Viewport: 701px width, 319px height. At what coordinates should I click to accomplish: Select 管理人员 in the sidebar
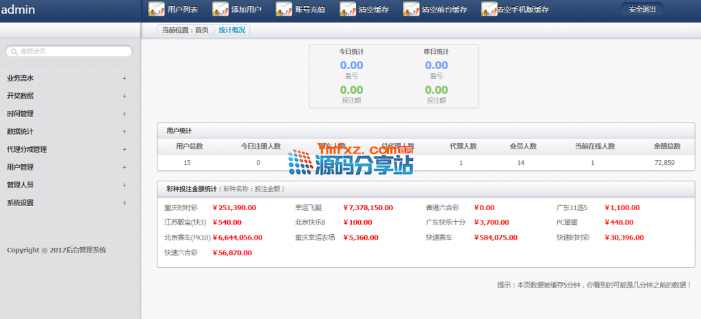point(21,185)
